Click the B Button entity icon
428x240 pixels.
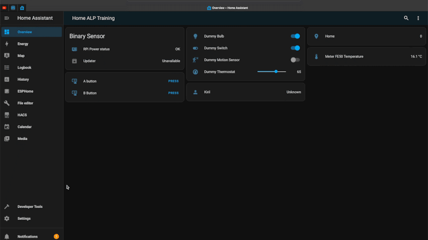(74, 93)
